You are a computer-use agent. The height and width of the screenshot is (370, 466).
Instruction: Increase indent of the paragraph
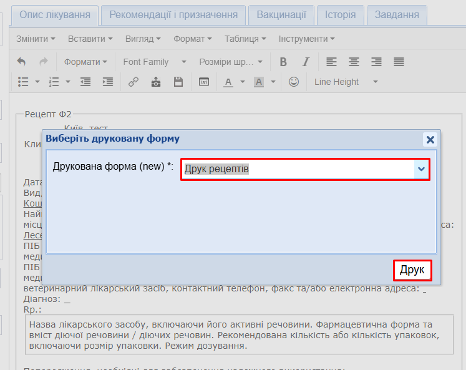coord(107,82)
